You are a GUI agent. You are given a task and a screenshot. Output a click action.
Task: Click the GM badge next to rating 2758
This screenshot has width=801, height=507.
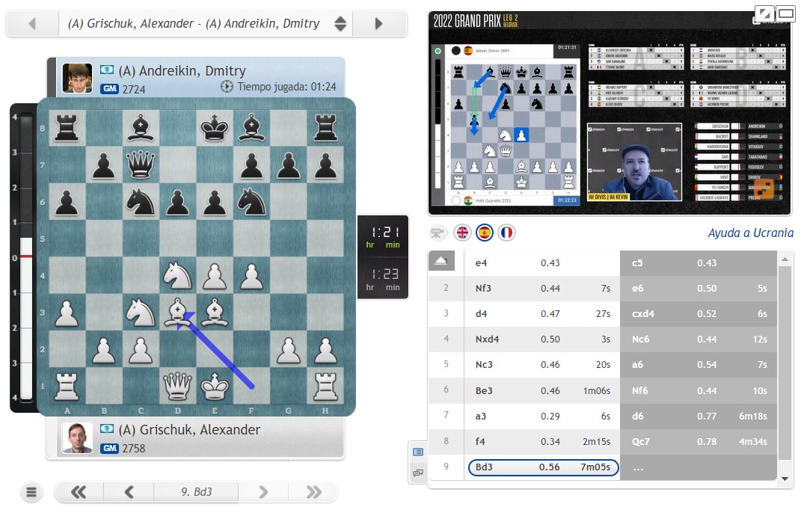click(109, 448)
